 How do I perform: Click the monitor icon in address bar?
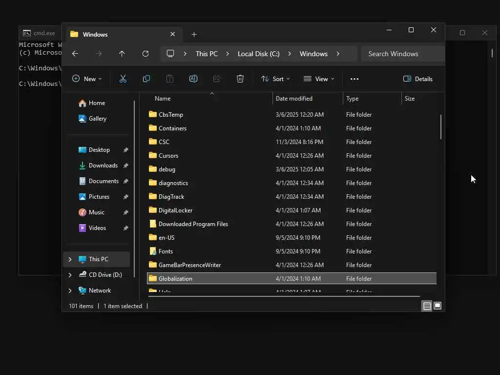[x=170, y=54]
